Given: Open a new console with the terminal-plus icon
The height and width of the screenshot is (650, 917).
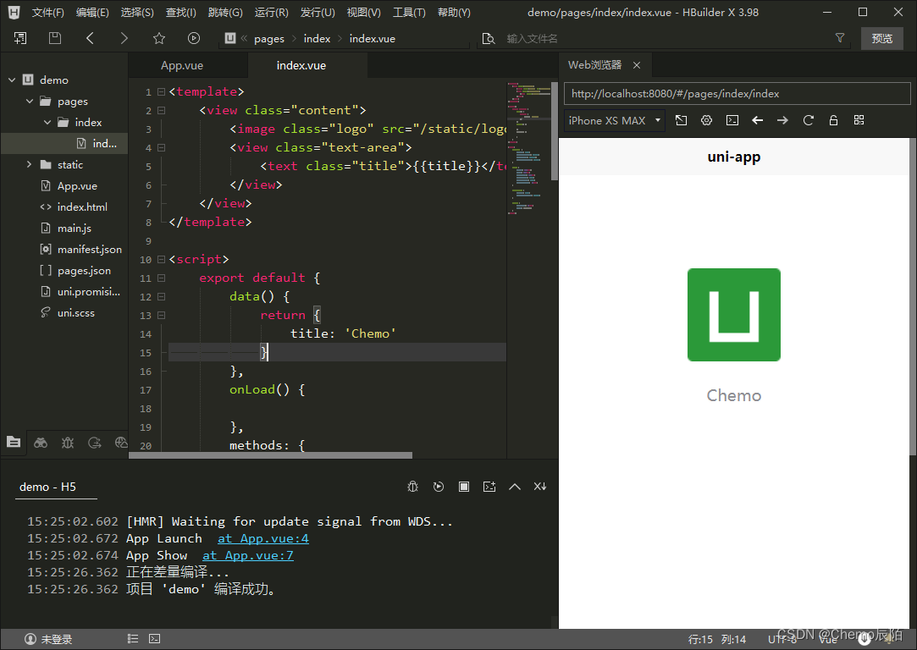Looking at the screenshot, I should [489, 486].
